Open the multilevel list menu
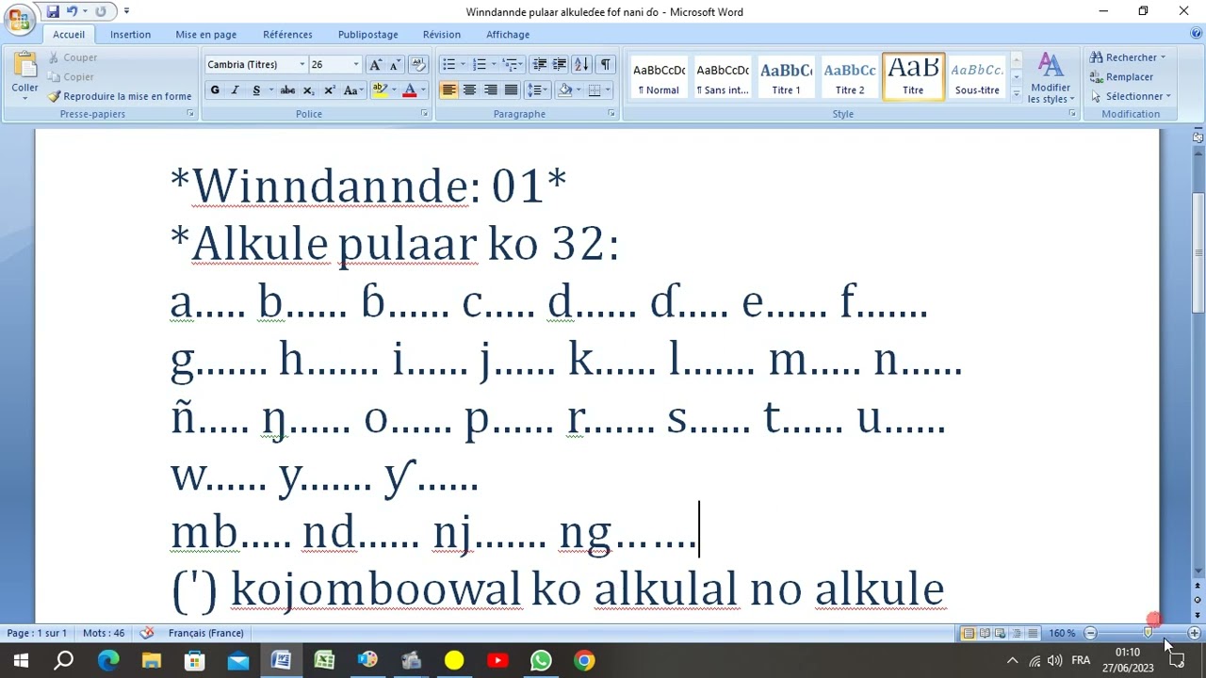The height and width of the screenshot is (678, 1206). [x=512, y=64]
